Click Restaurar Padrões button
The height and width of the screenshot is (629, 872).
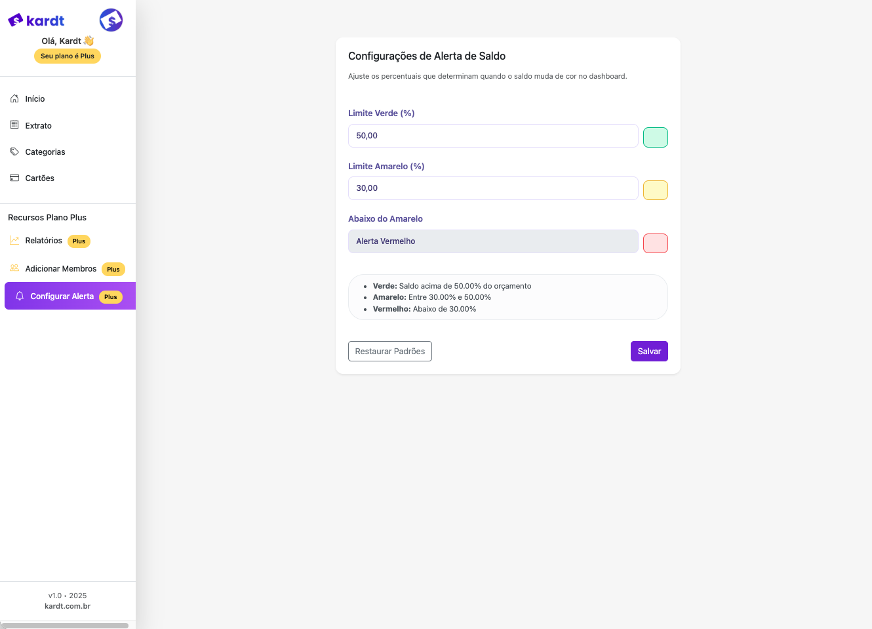(x=389, y=351)
